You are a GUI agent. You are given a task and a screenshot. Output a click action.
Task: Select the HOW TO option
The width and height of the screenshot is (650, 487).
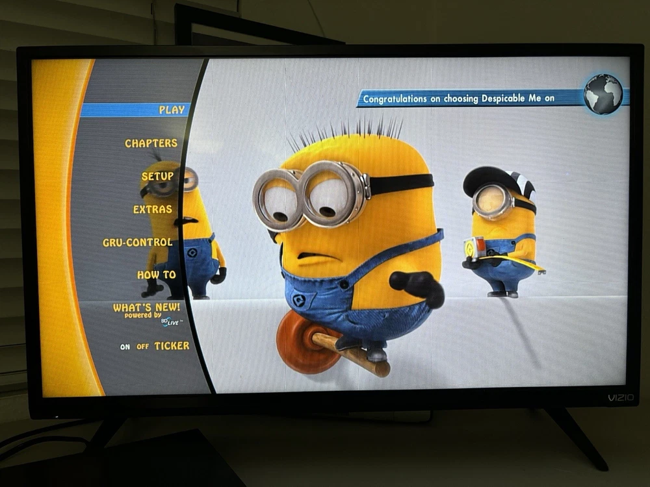tap(156, 275)
